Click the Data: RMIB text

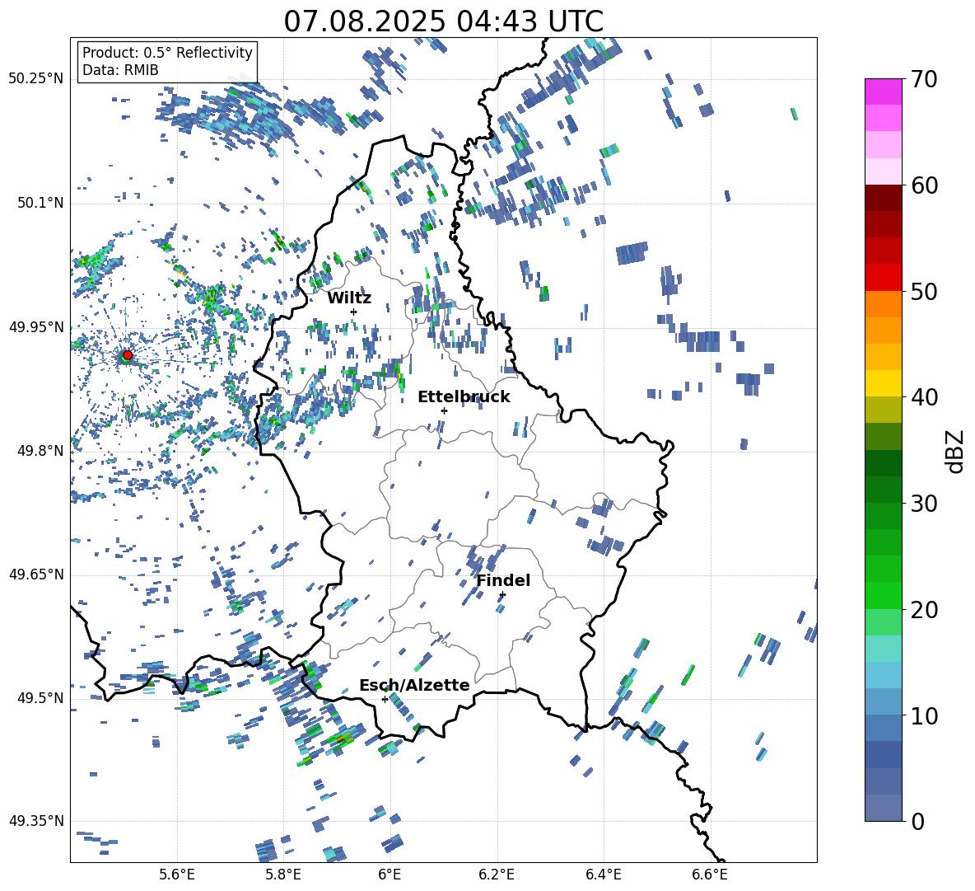click(x=120, y=70)
